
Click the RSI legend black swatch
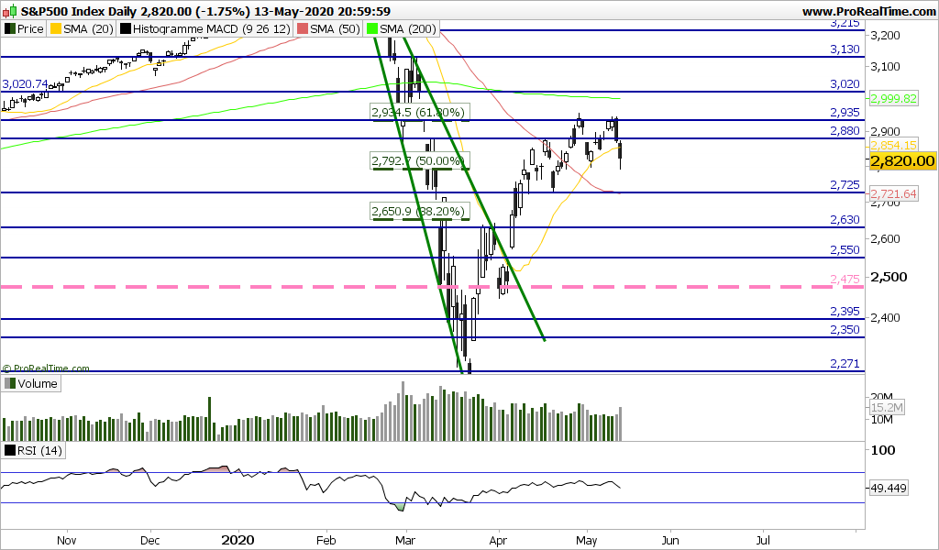9,451
